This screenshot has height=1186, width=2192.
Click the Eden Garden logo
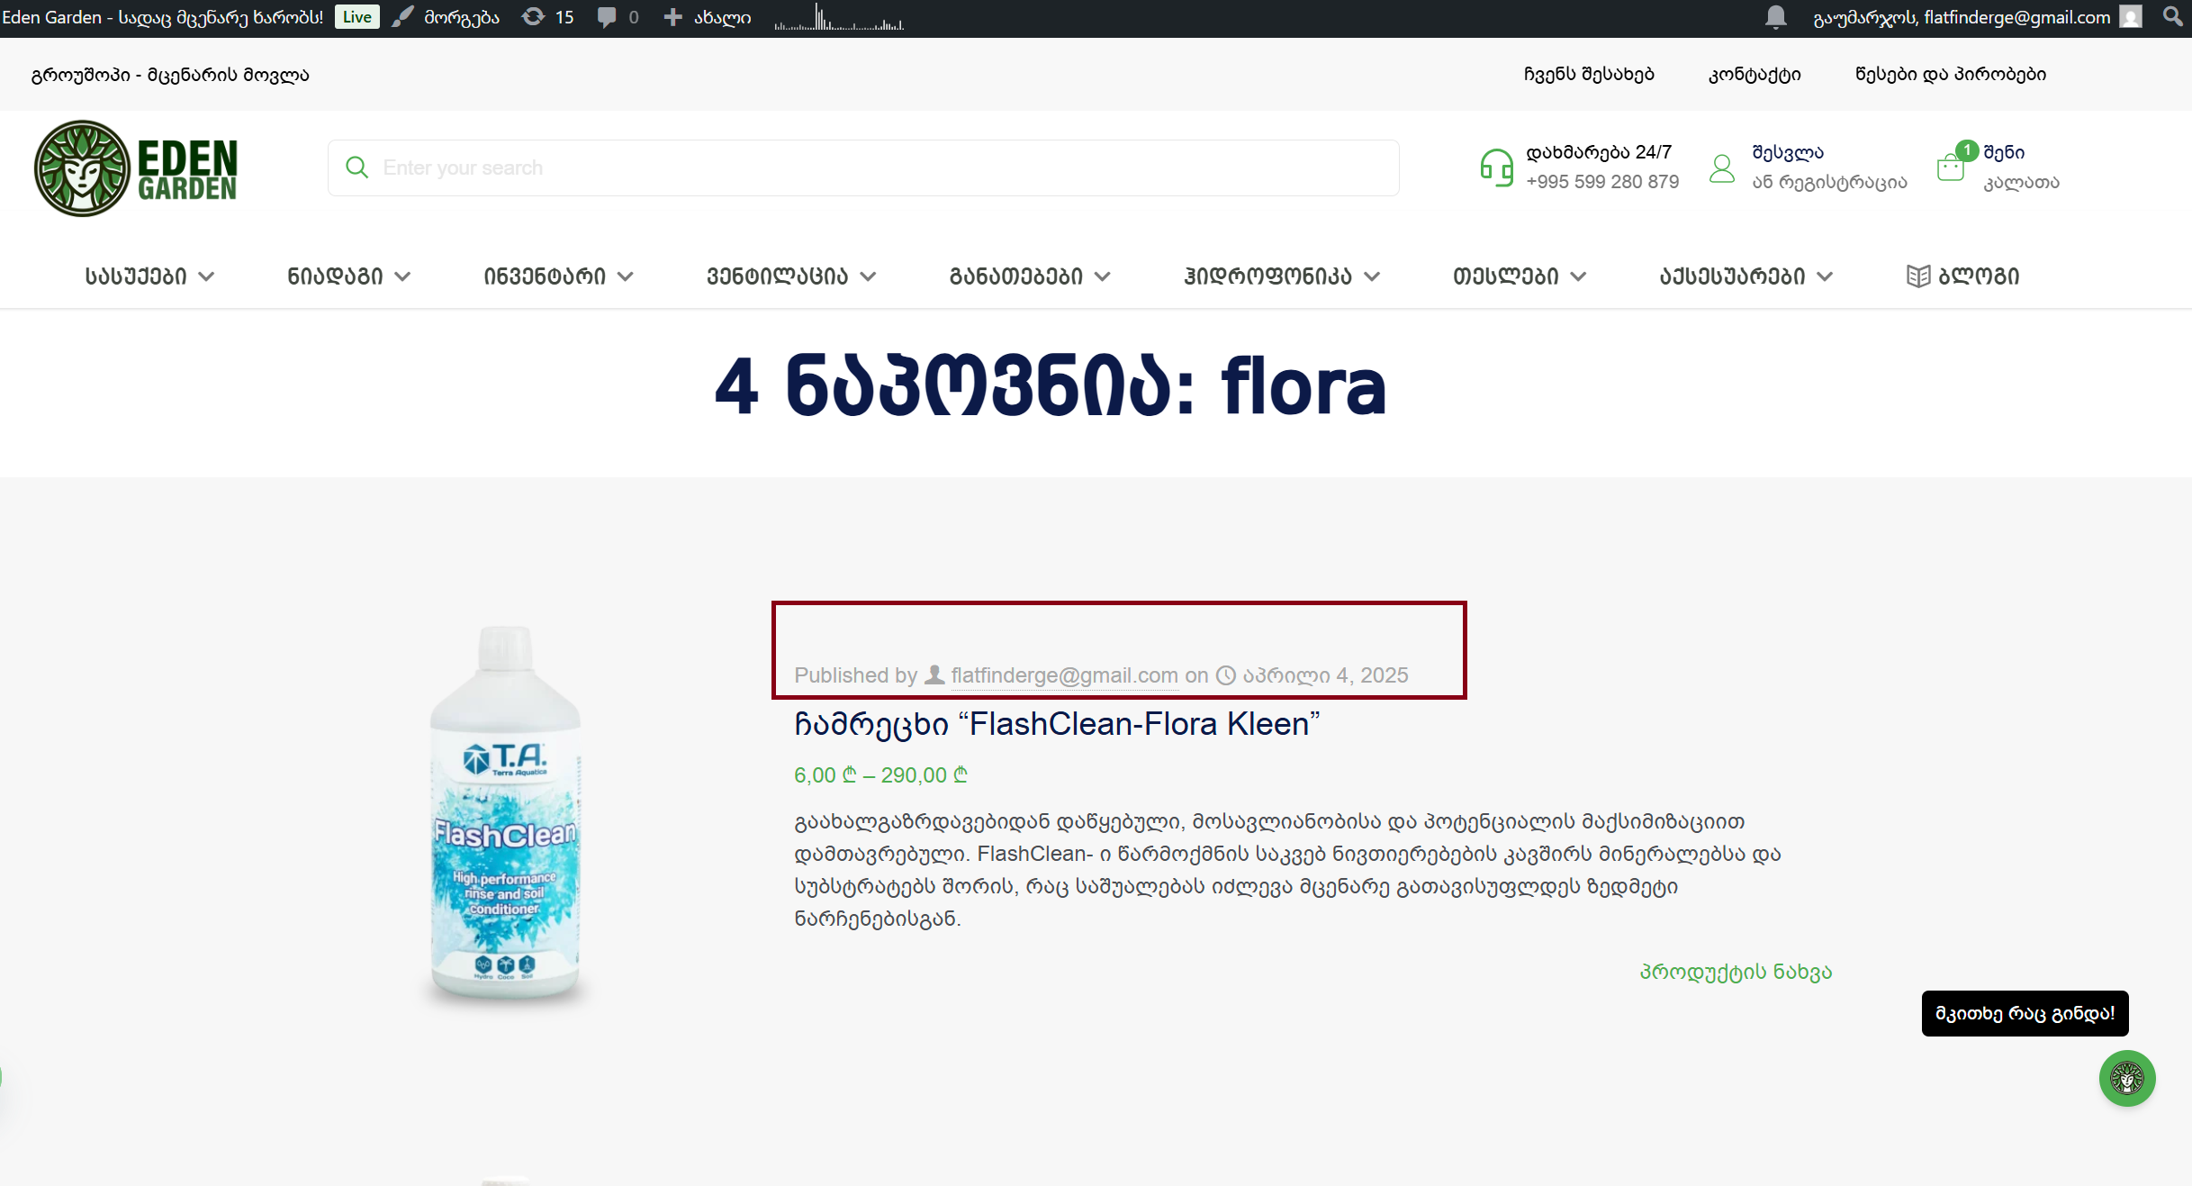[137, 168]
